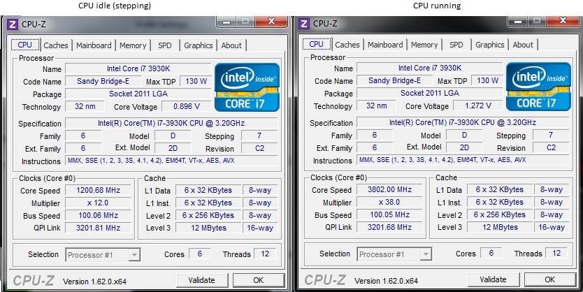The image size is (583, 292).
Task: Click Specification field in left window
Action: (171, 123)
